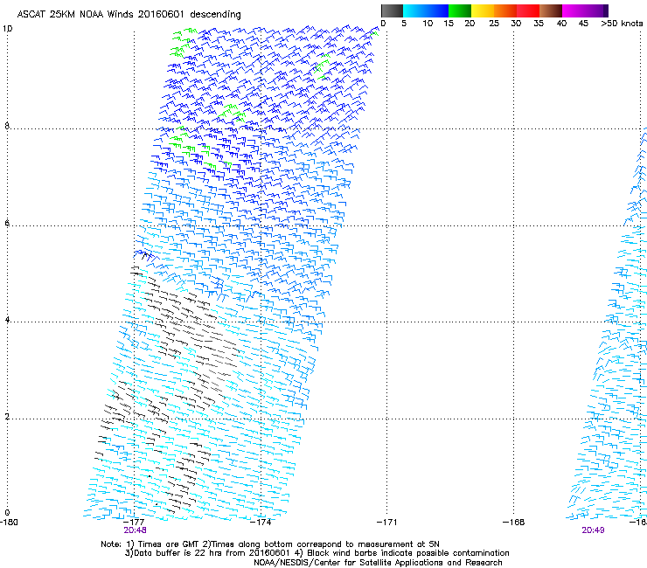Click the legend label '35'
Viewport: 647px width, 568px height.
[539, 24]
